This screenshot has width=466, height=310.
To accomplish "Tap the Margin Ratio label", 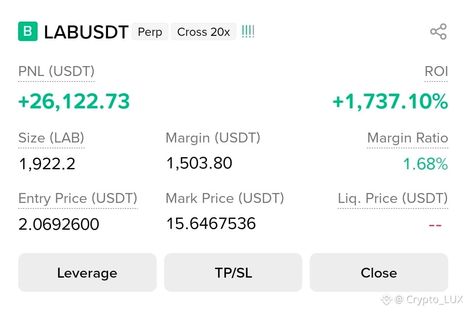I will click(407, 138).
